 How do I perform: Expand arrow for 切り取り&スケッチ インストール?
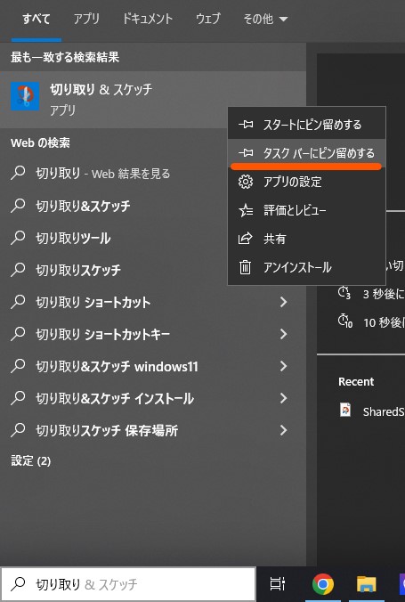tap(283, 398)
